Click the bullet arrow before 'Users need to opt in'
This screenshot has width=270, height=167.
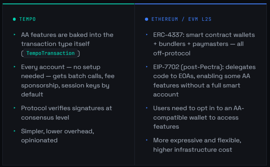click(147, 107)
